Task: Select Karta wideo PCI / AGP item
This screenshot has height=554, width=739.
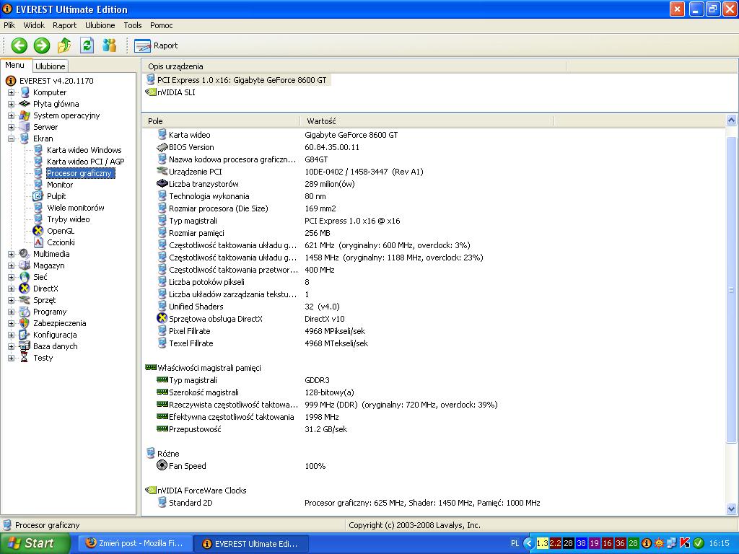Action: [x=85, y=162]
